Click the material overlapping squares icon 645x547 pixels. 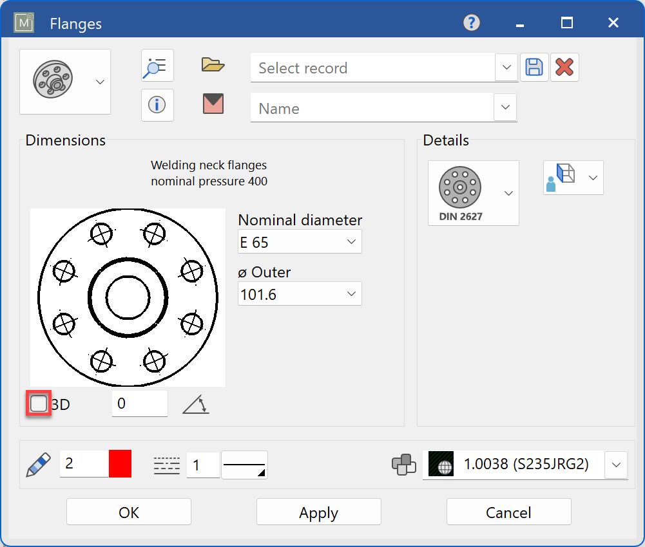[x=404, y=465]
